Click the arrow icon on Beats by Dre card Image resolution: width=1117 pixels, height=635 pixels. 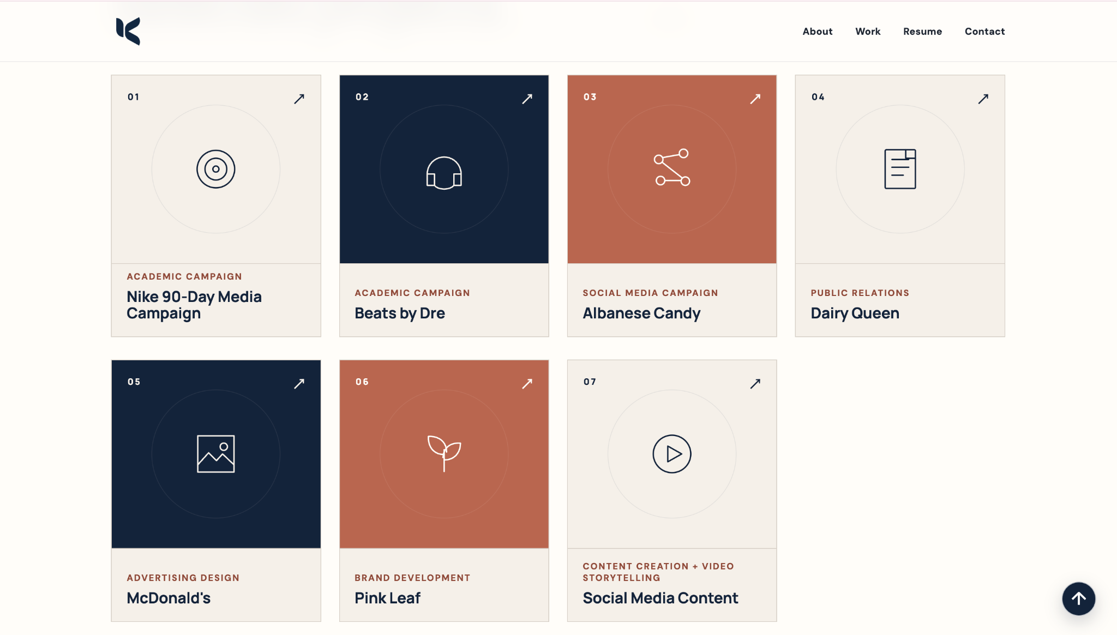coord(527,99)
